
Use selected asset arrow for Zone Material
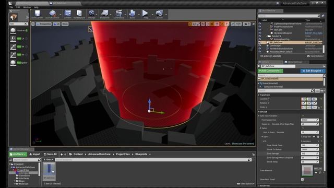tap(316, 172)
